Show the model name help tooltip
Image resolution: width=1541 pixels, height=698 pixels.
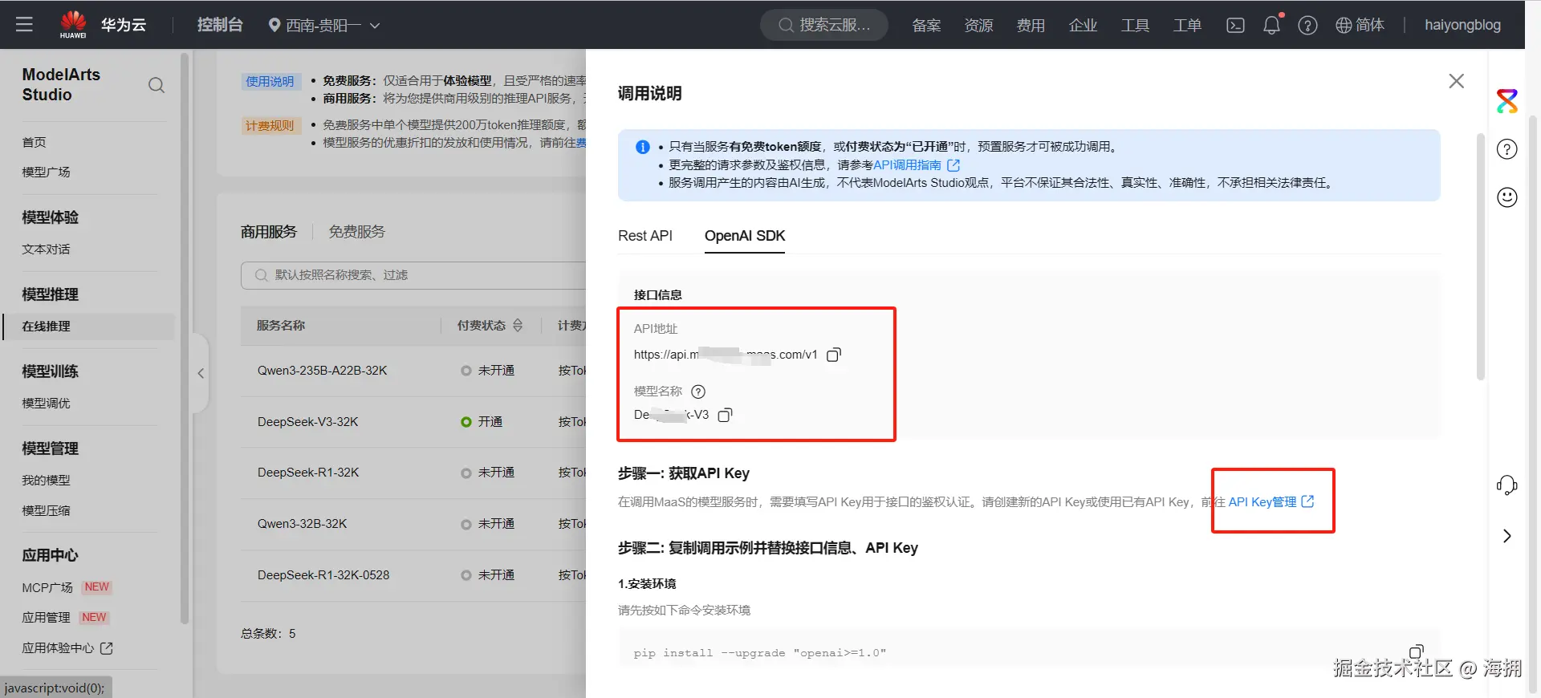click(698, 392)
